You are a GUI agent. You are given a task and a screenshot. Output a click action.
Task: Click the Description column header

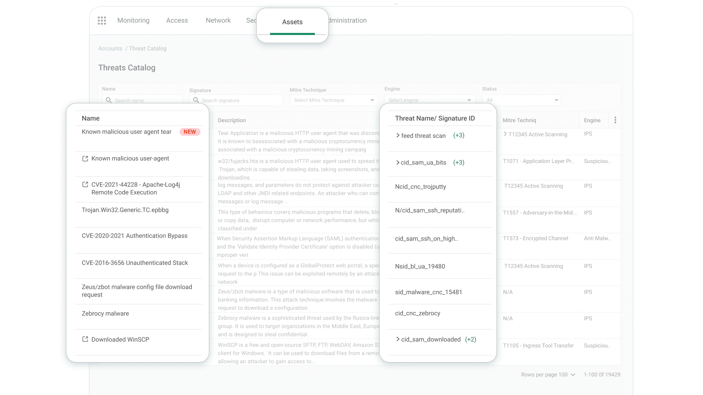click(232, 121)
